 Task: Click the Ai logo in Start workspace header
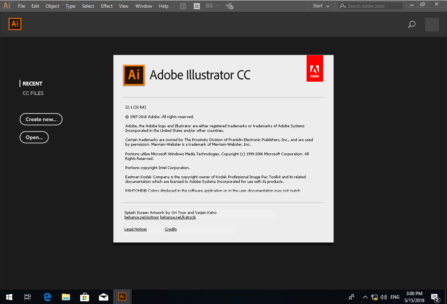click(x=15, y=24)
